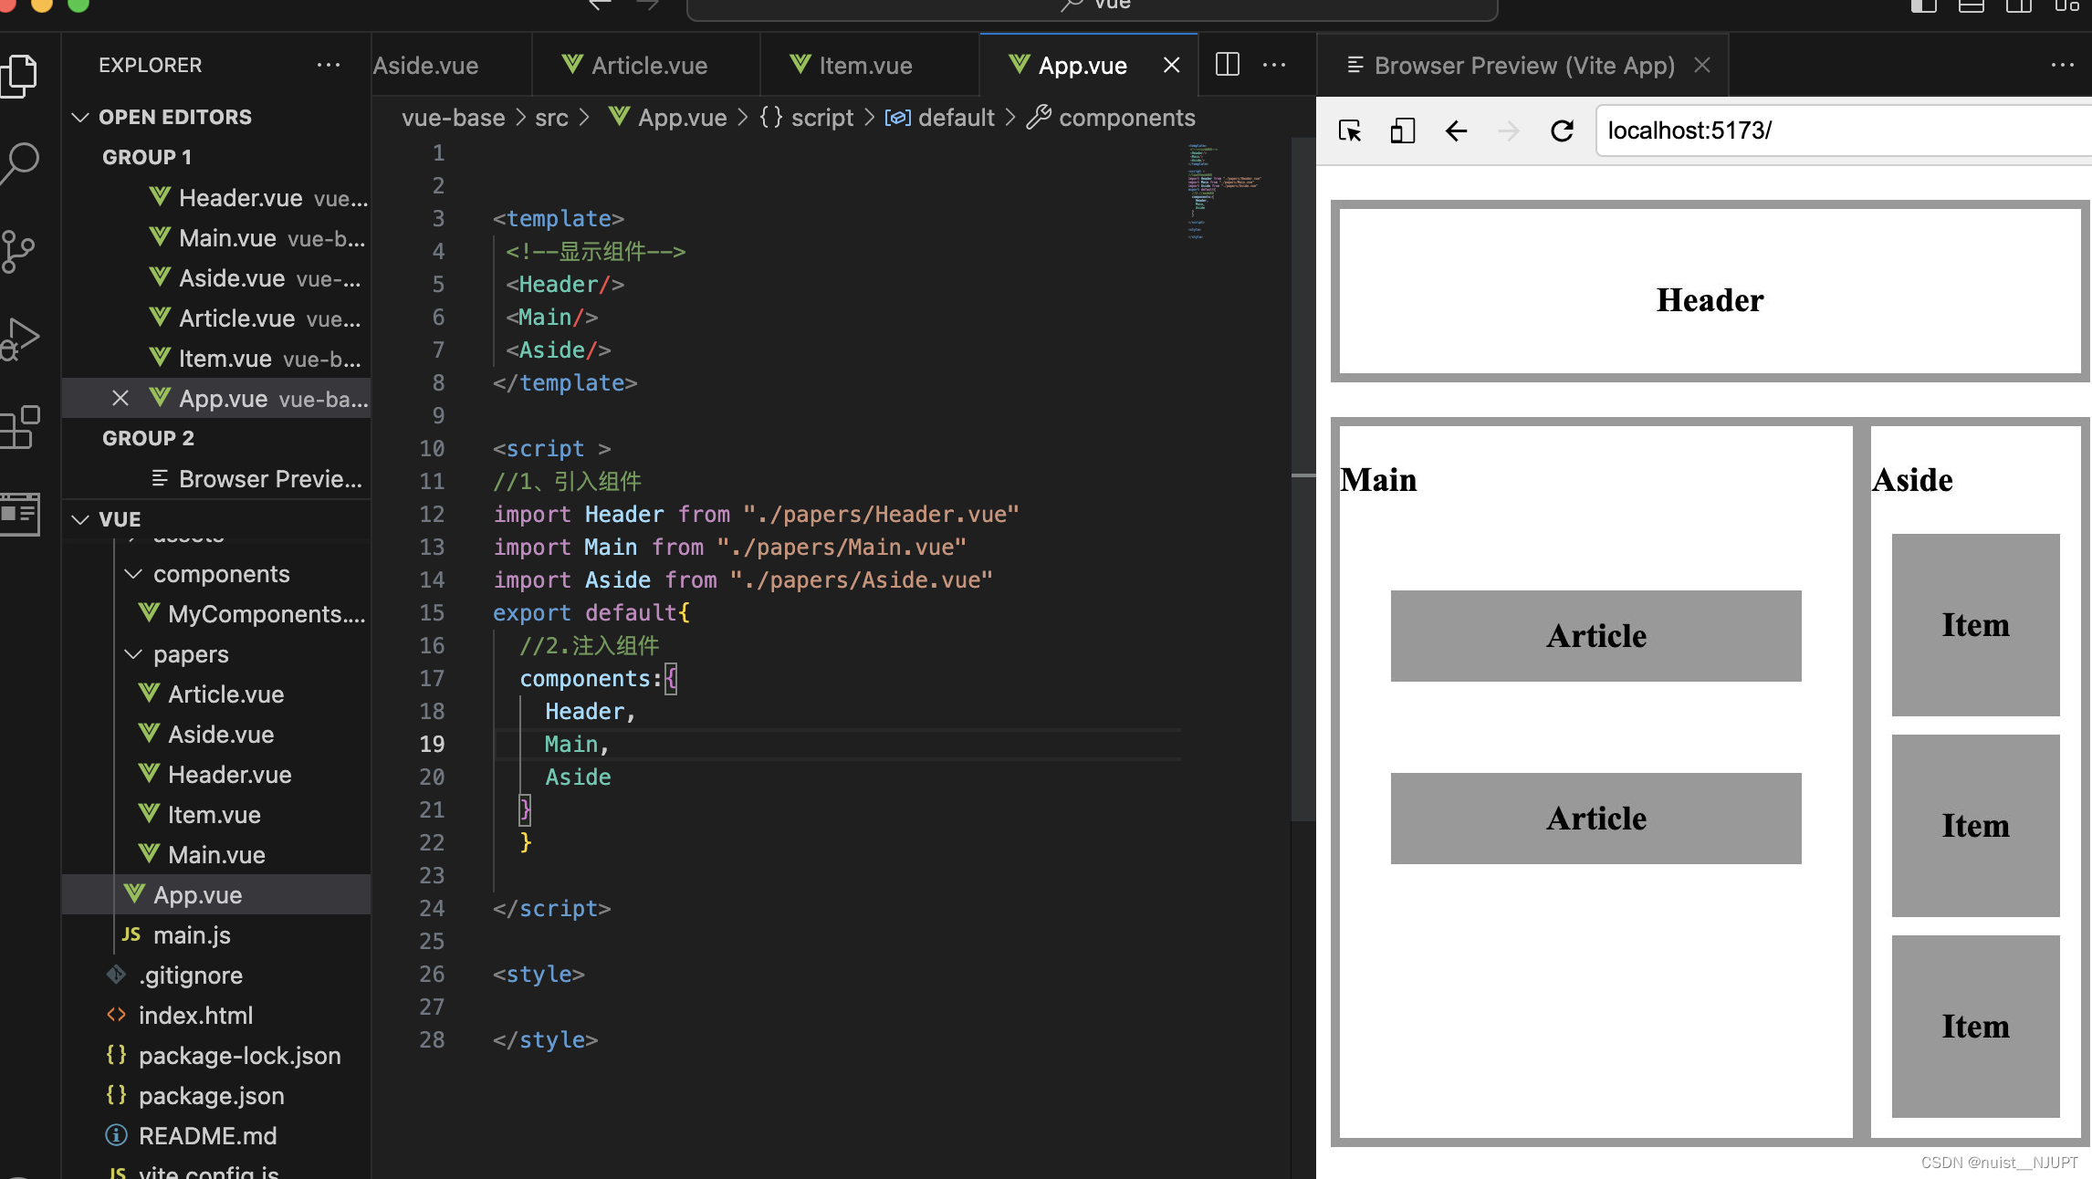
Task: Switch to the Item.vue tab
Action: (x=864, y=66)
